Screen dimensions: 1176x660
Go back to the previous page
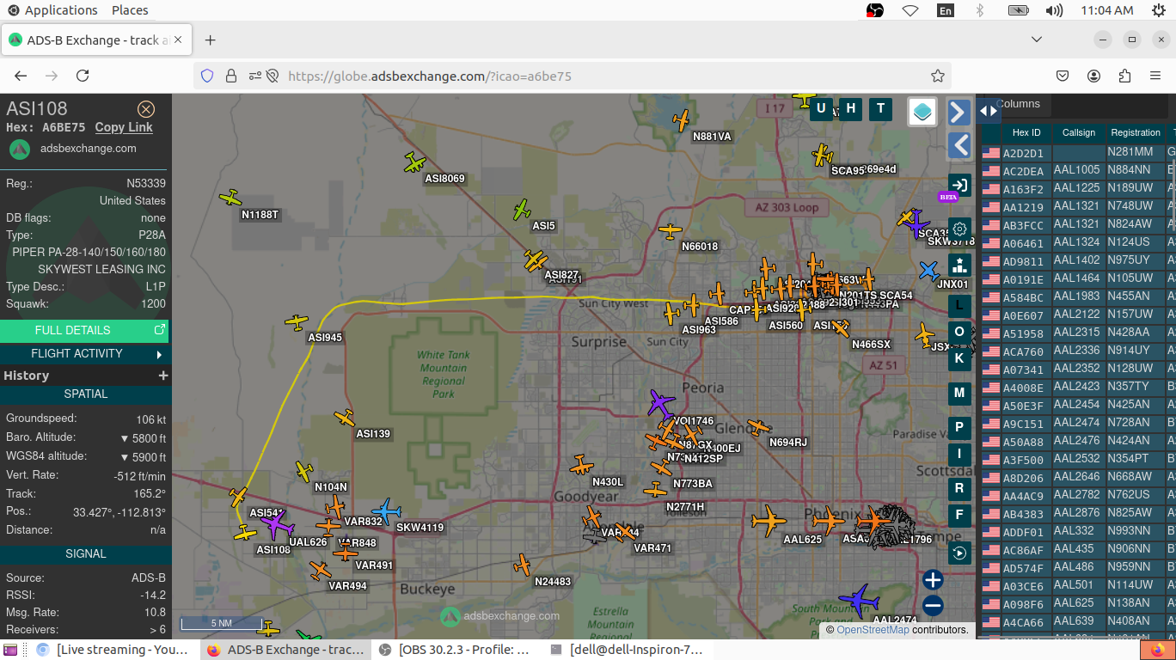tap(21, 76)
